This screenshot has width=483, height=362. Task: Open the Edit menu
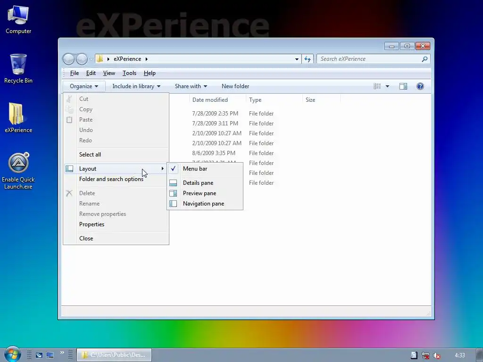tap(91, 73)
